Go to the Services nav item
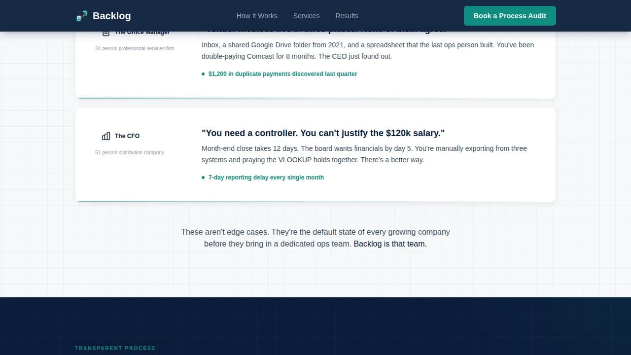 (x=306, y=16)
